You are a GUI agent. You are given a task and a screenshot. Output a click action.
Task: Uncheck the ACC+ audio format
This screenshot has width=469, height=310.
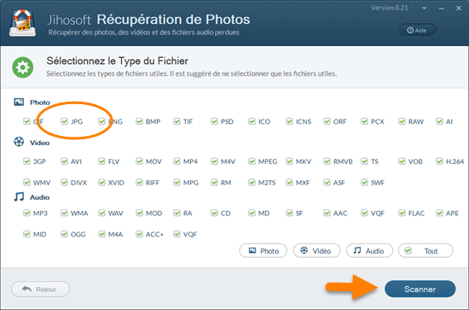(x=139, y=234)
